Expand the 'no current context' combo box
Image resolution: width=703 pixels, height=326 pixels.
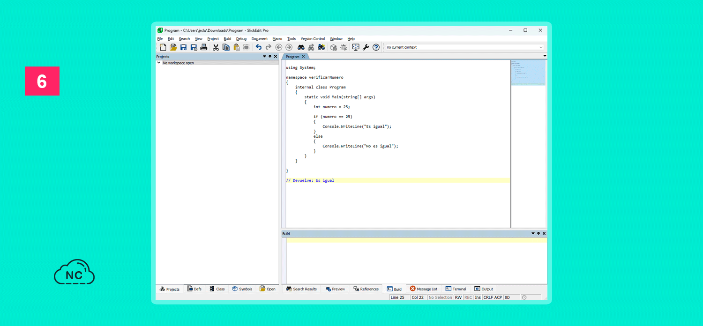[x=541, y=47]
